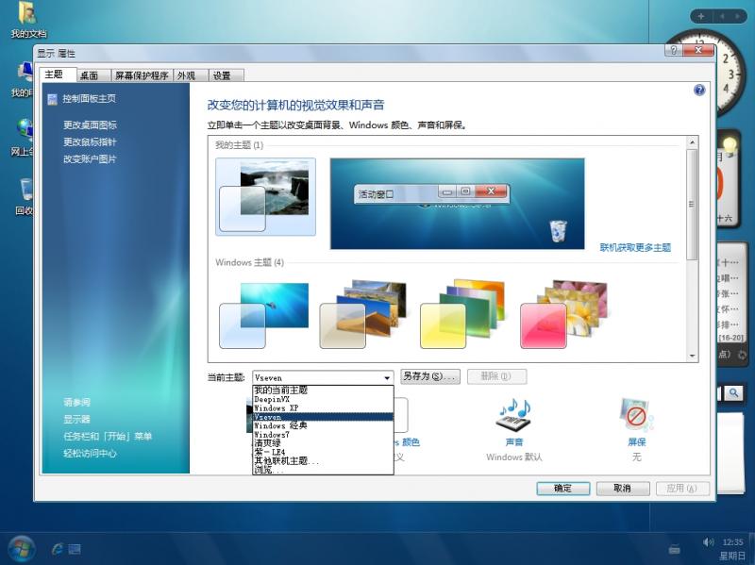Select the 回收站 recycle bin desktop icon
Viewport: 755px width, 565px height.
coord(25,196)
